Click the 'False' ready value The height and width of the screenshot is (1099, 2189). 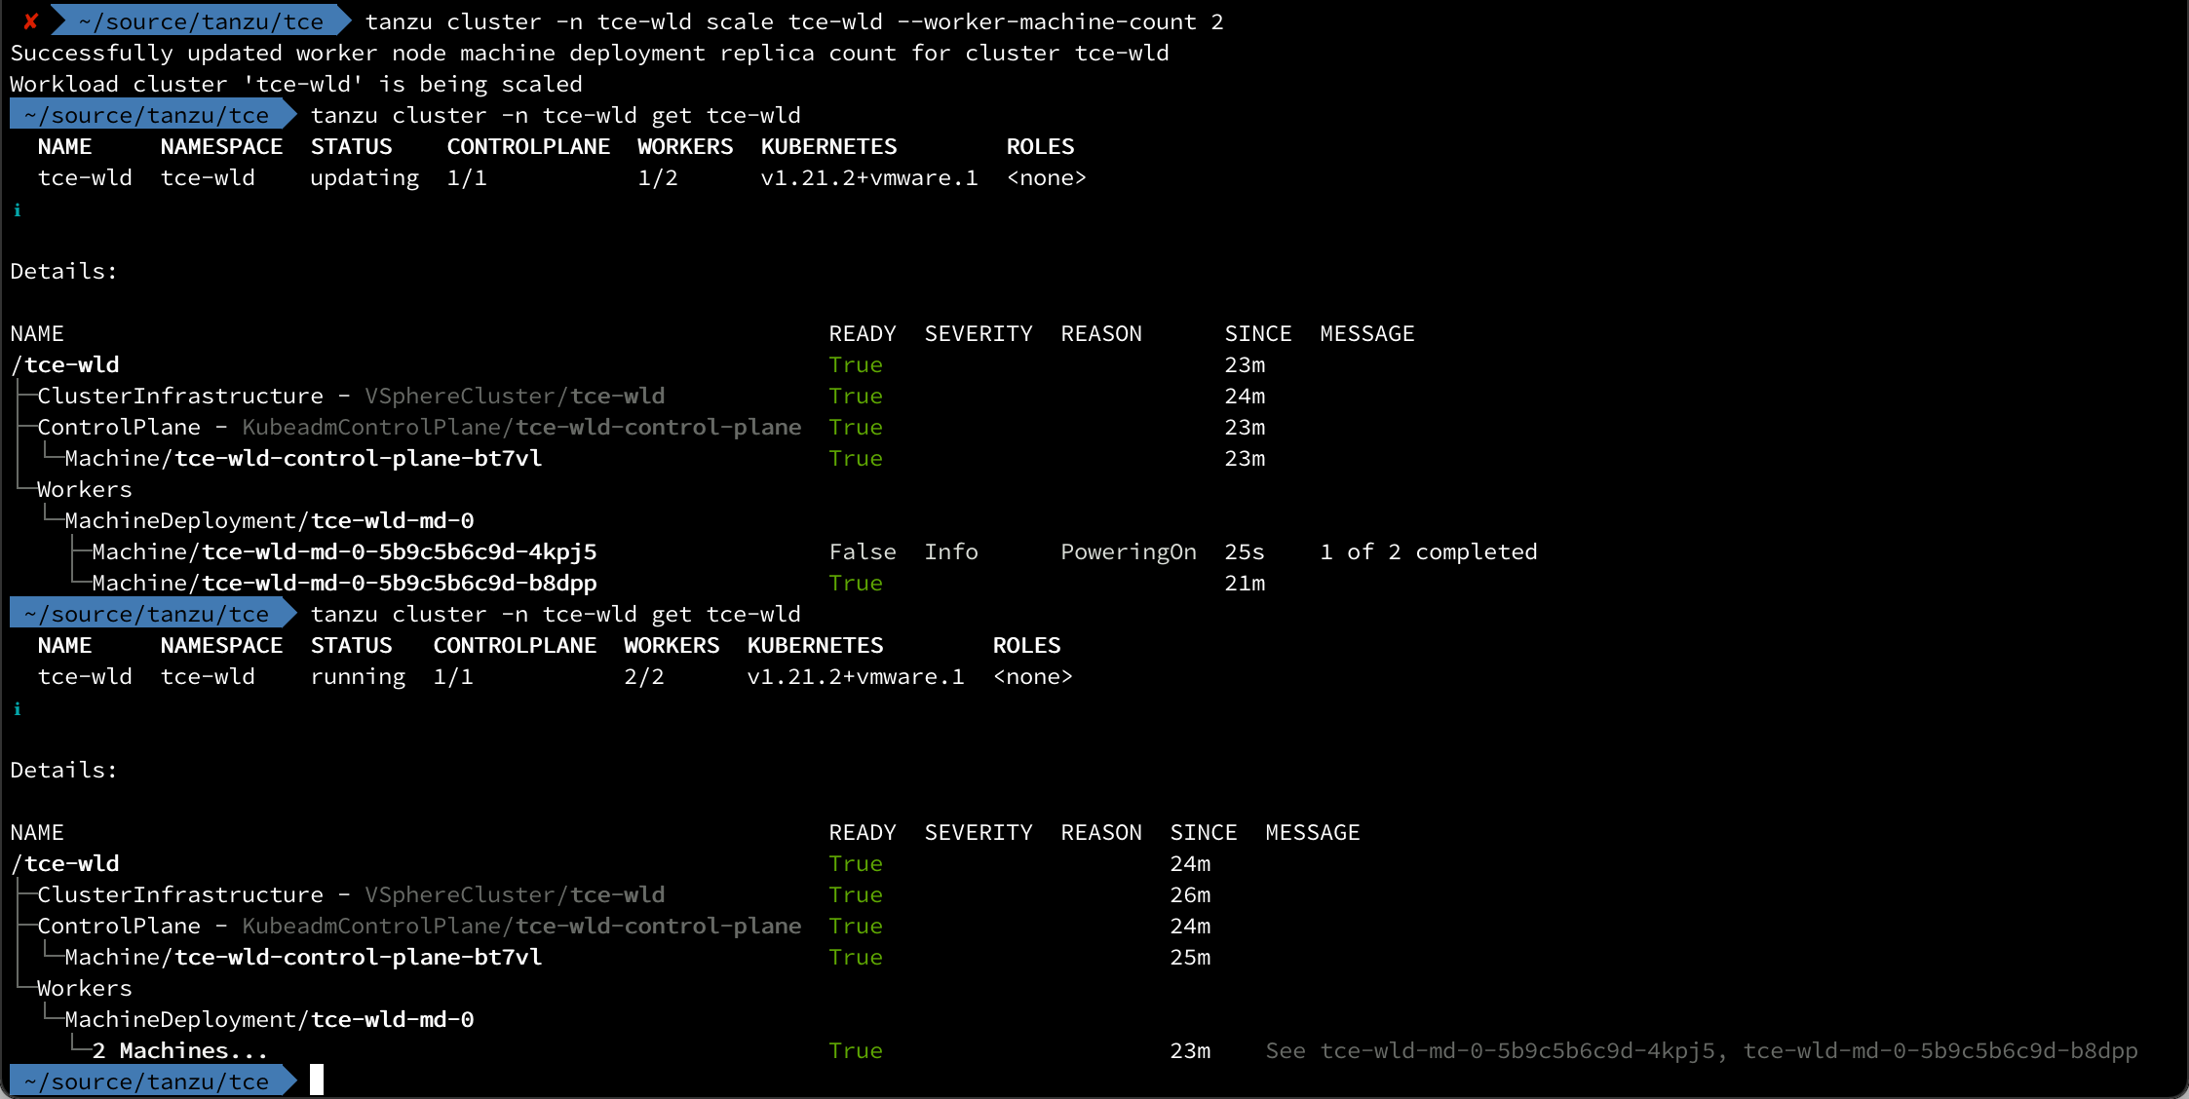[863, 552]
